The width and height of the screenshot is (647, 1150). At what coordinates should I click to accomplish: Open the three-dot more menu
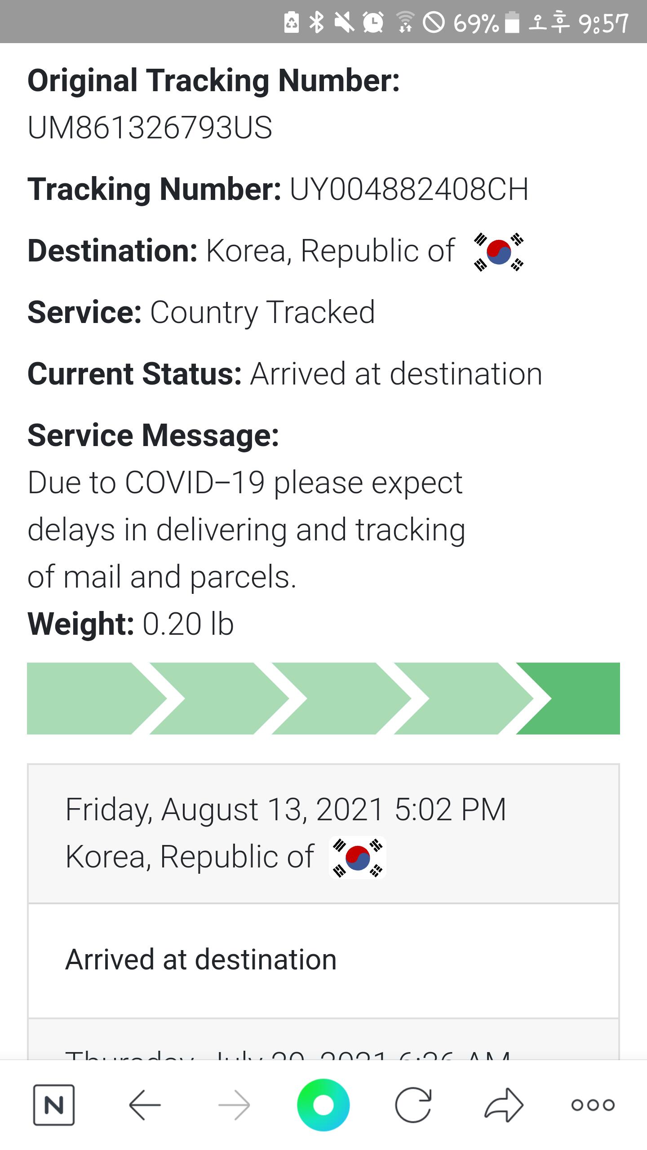click(593, 1105)
